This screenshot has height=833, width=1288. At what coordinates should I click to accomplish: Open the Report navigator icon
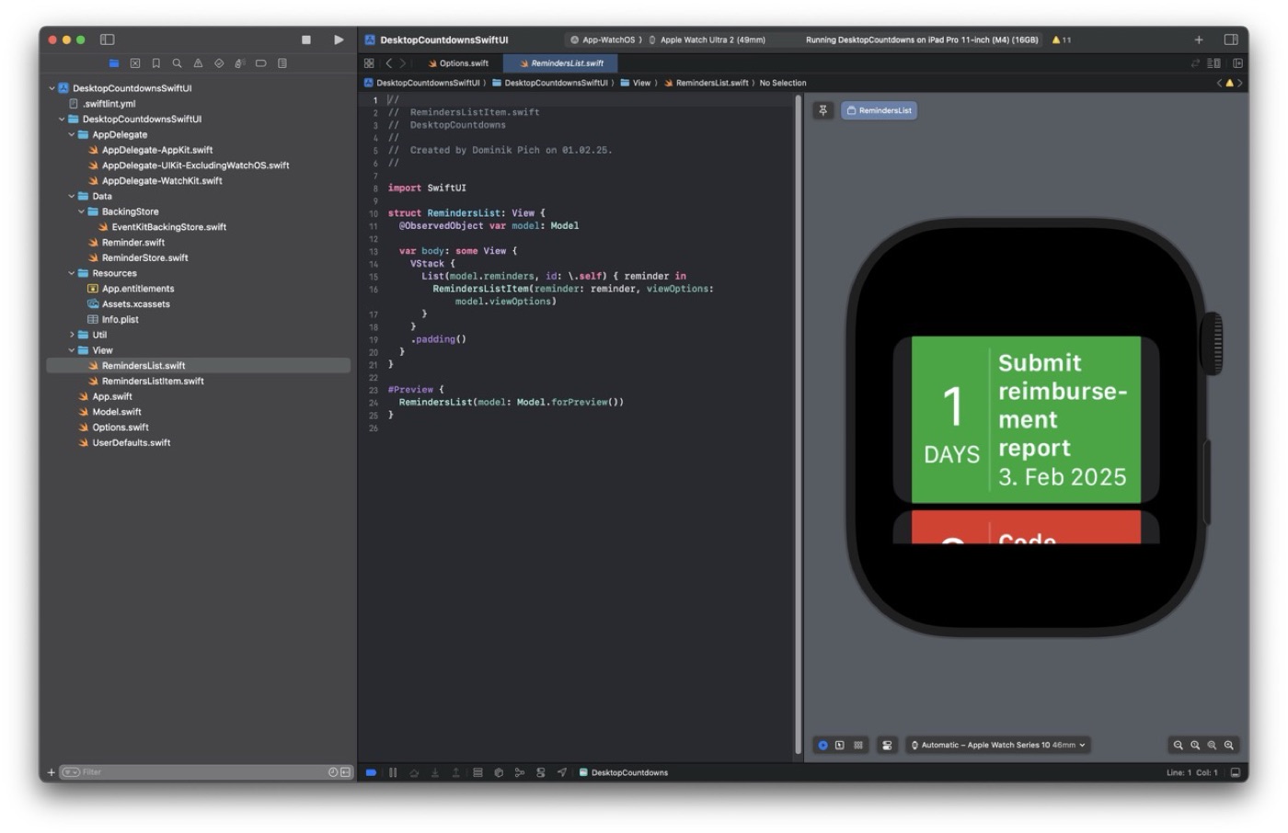pos(282,63)
